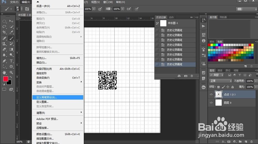The image size is (258, 144).
Task: Choose 定义画笔预设(B)... menu item
Action: pos(58,97)
